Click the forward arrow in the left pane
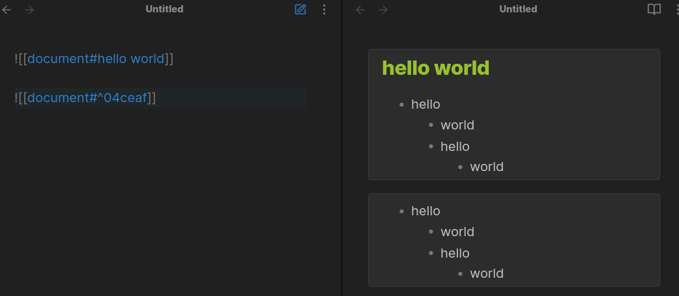The image size is (679, 296). click(x=29, y=10)
